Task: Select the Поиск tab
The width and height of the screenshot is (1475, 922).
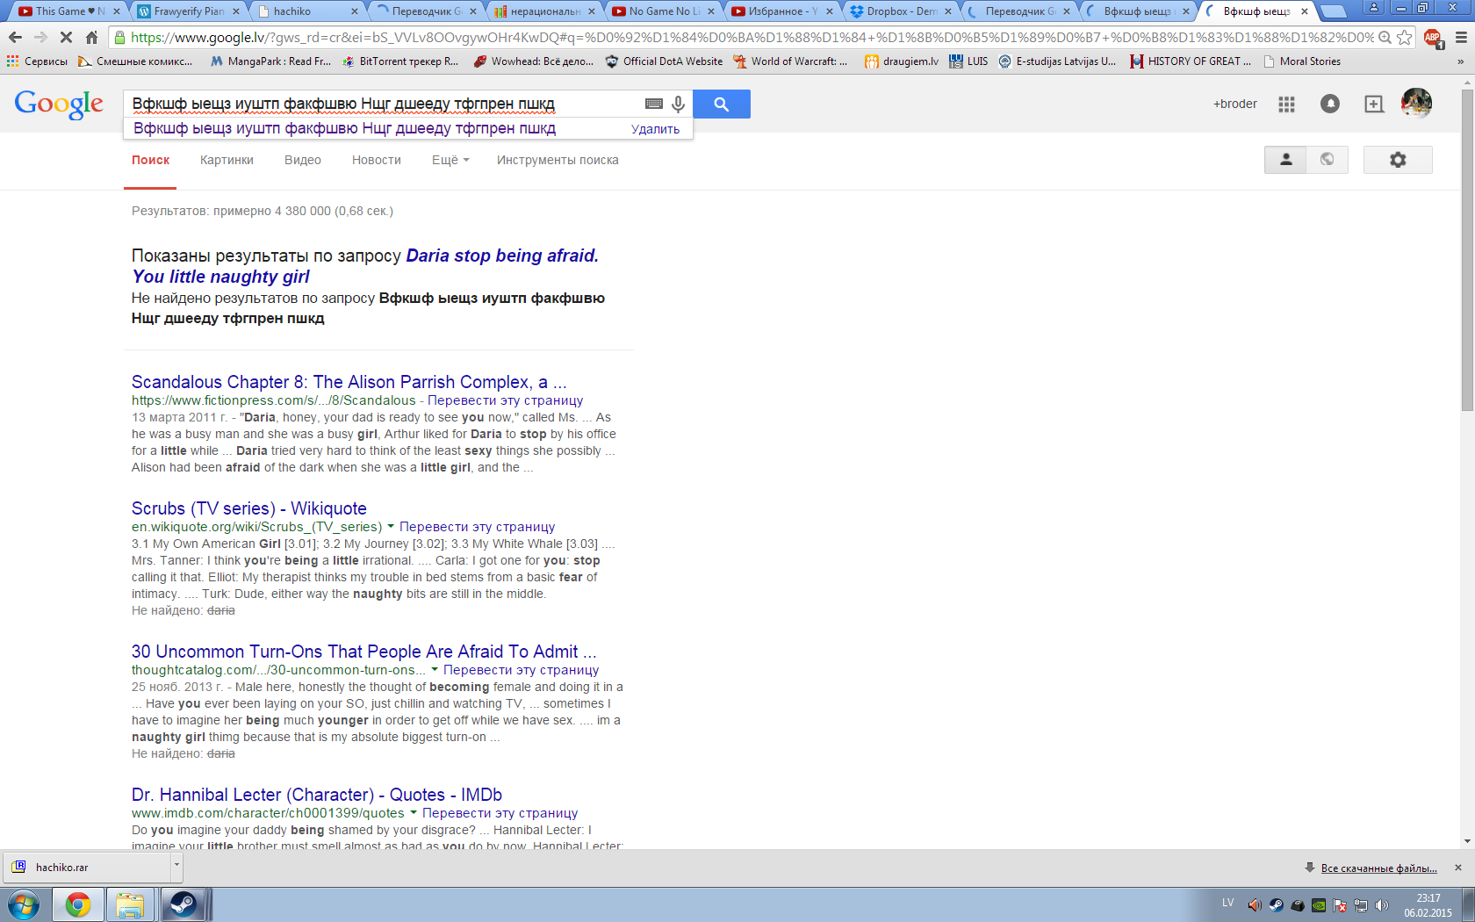Action: (x=150, y=160)
